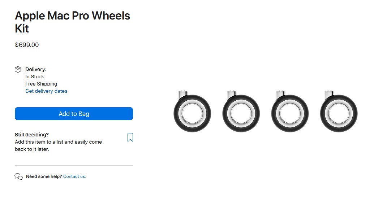Click the $699.00 price text
Image resolution: width=374 pixels, height=223 pixels.
click(27, 45)
